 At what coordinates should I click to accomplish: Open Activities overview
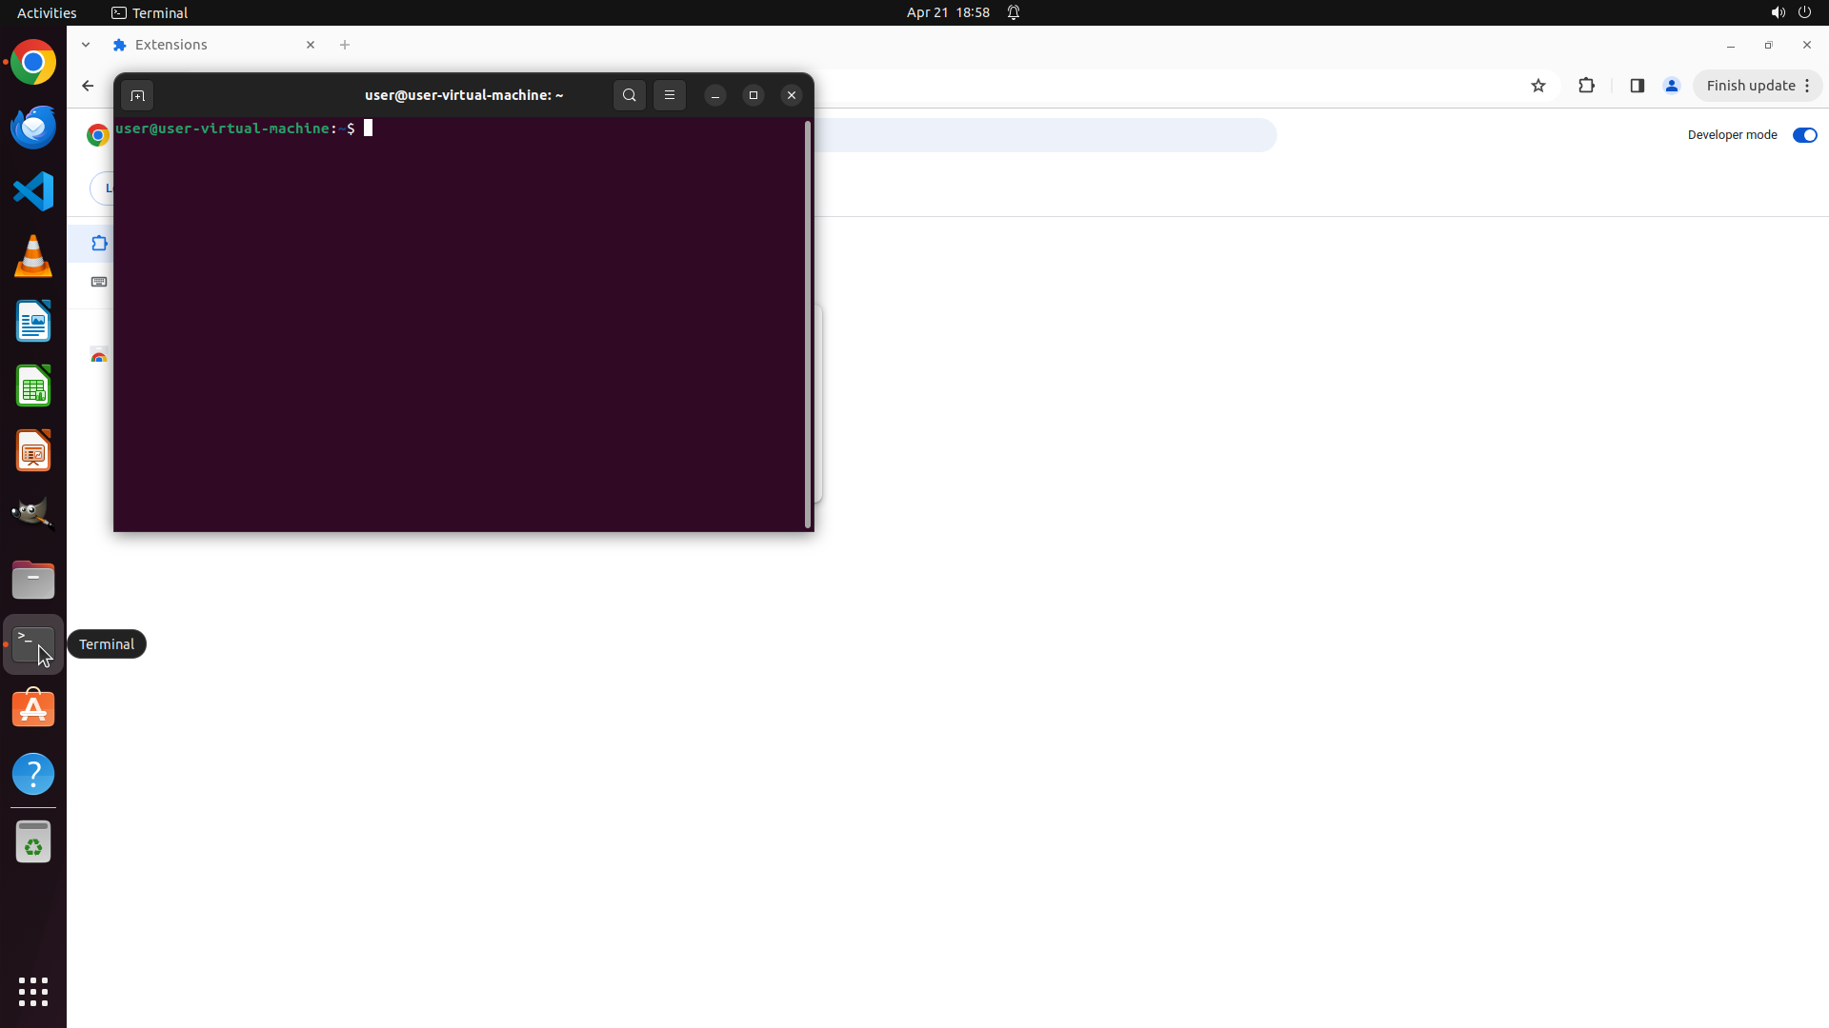[47, 12]
